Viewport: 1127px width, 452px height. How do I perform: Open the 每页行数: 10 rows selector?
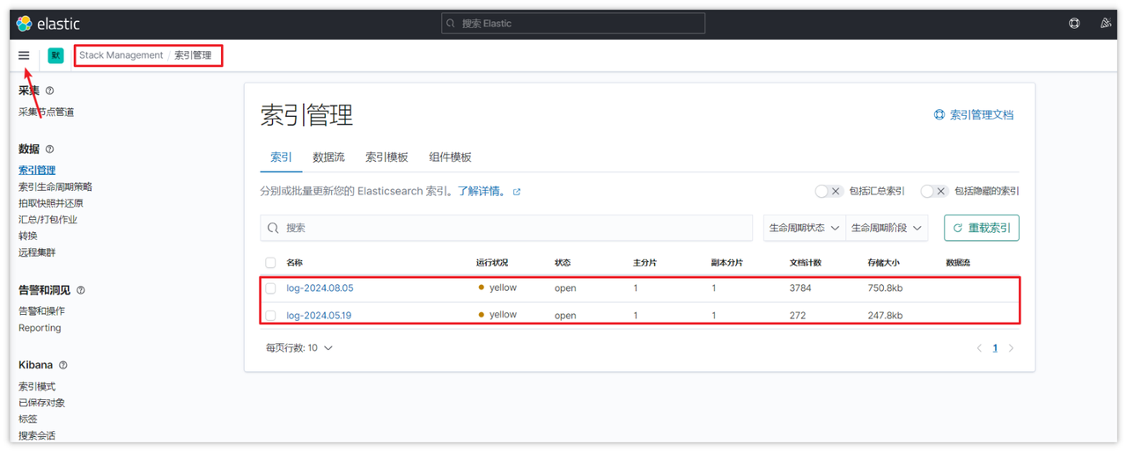[x=299, y=348]
